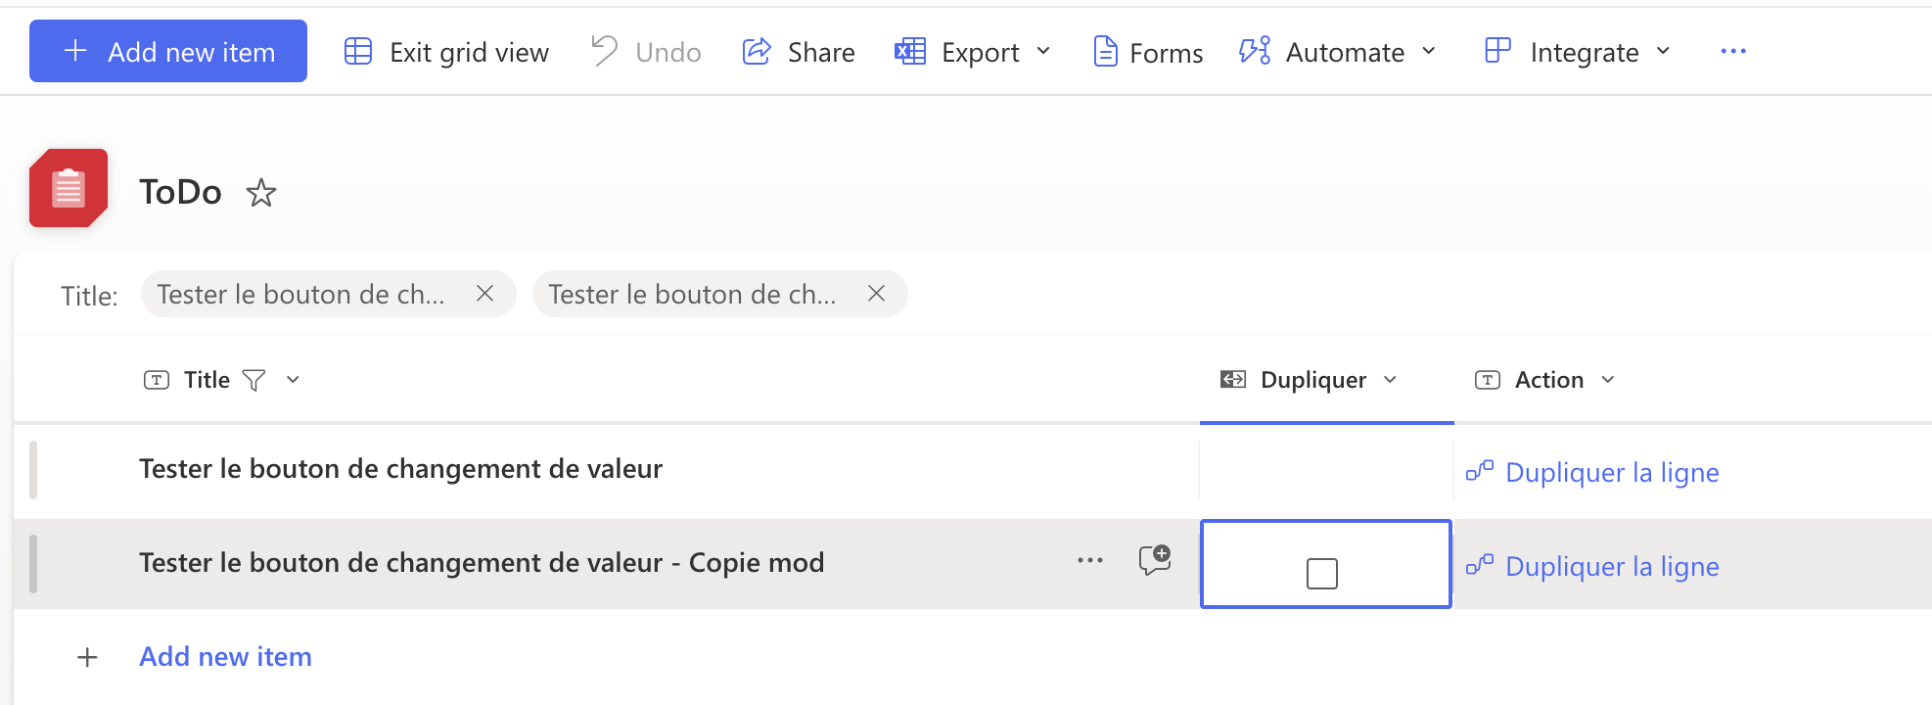Favorite the ToDo list with star icon
Screen dimensions: 1932x705
260,192
